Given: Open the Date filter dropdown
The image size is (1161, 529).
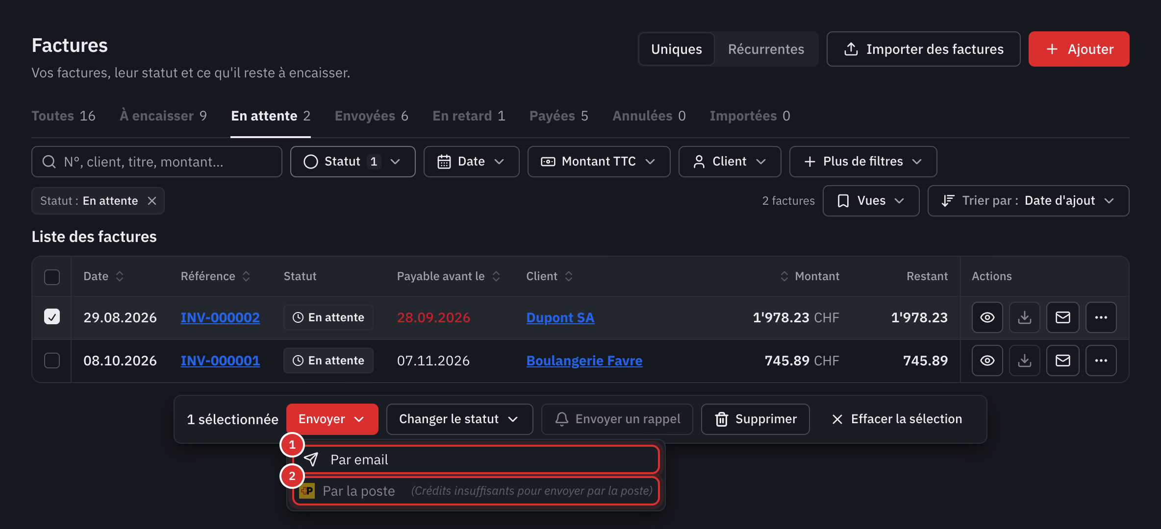Looking at the screenshot, I should pyautogui.click(x=471, y=162).
